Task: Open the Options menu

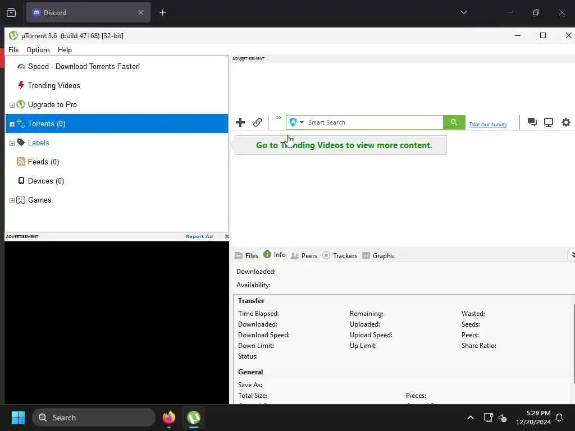Action: click(38, 50)
